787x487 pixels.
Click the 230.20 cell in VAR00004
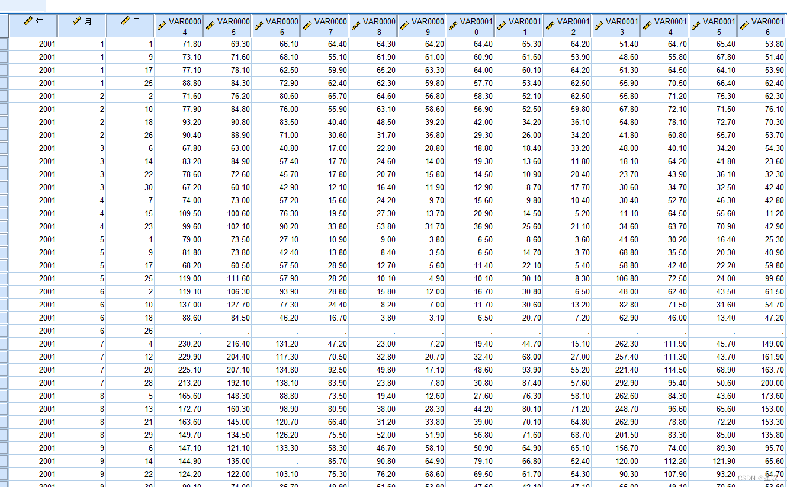coord(179,344)
